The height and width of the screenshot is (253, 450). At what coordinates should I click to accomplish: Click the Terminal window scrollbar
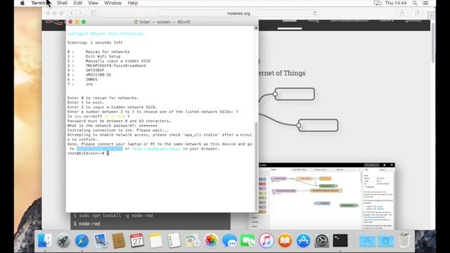click(256, 167)
